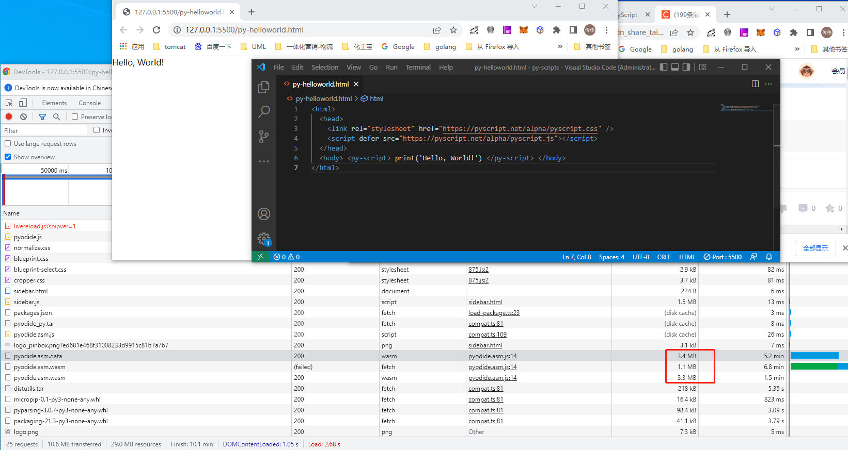This screenshot has width=848, height=450.
Task: Click profile avatar in Hello World Chrome window
Action: [x=590, y=30]
